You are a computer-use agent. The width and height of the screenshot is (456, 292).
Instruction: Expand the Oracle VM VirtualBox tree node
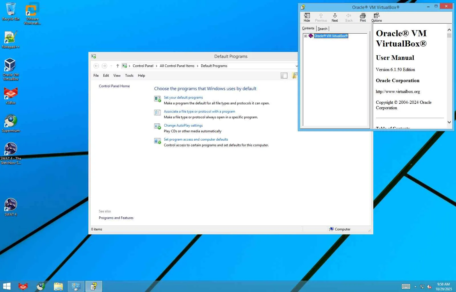pos(306,36)
